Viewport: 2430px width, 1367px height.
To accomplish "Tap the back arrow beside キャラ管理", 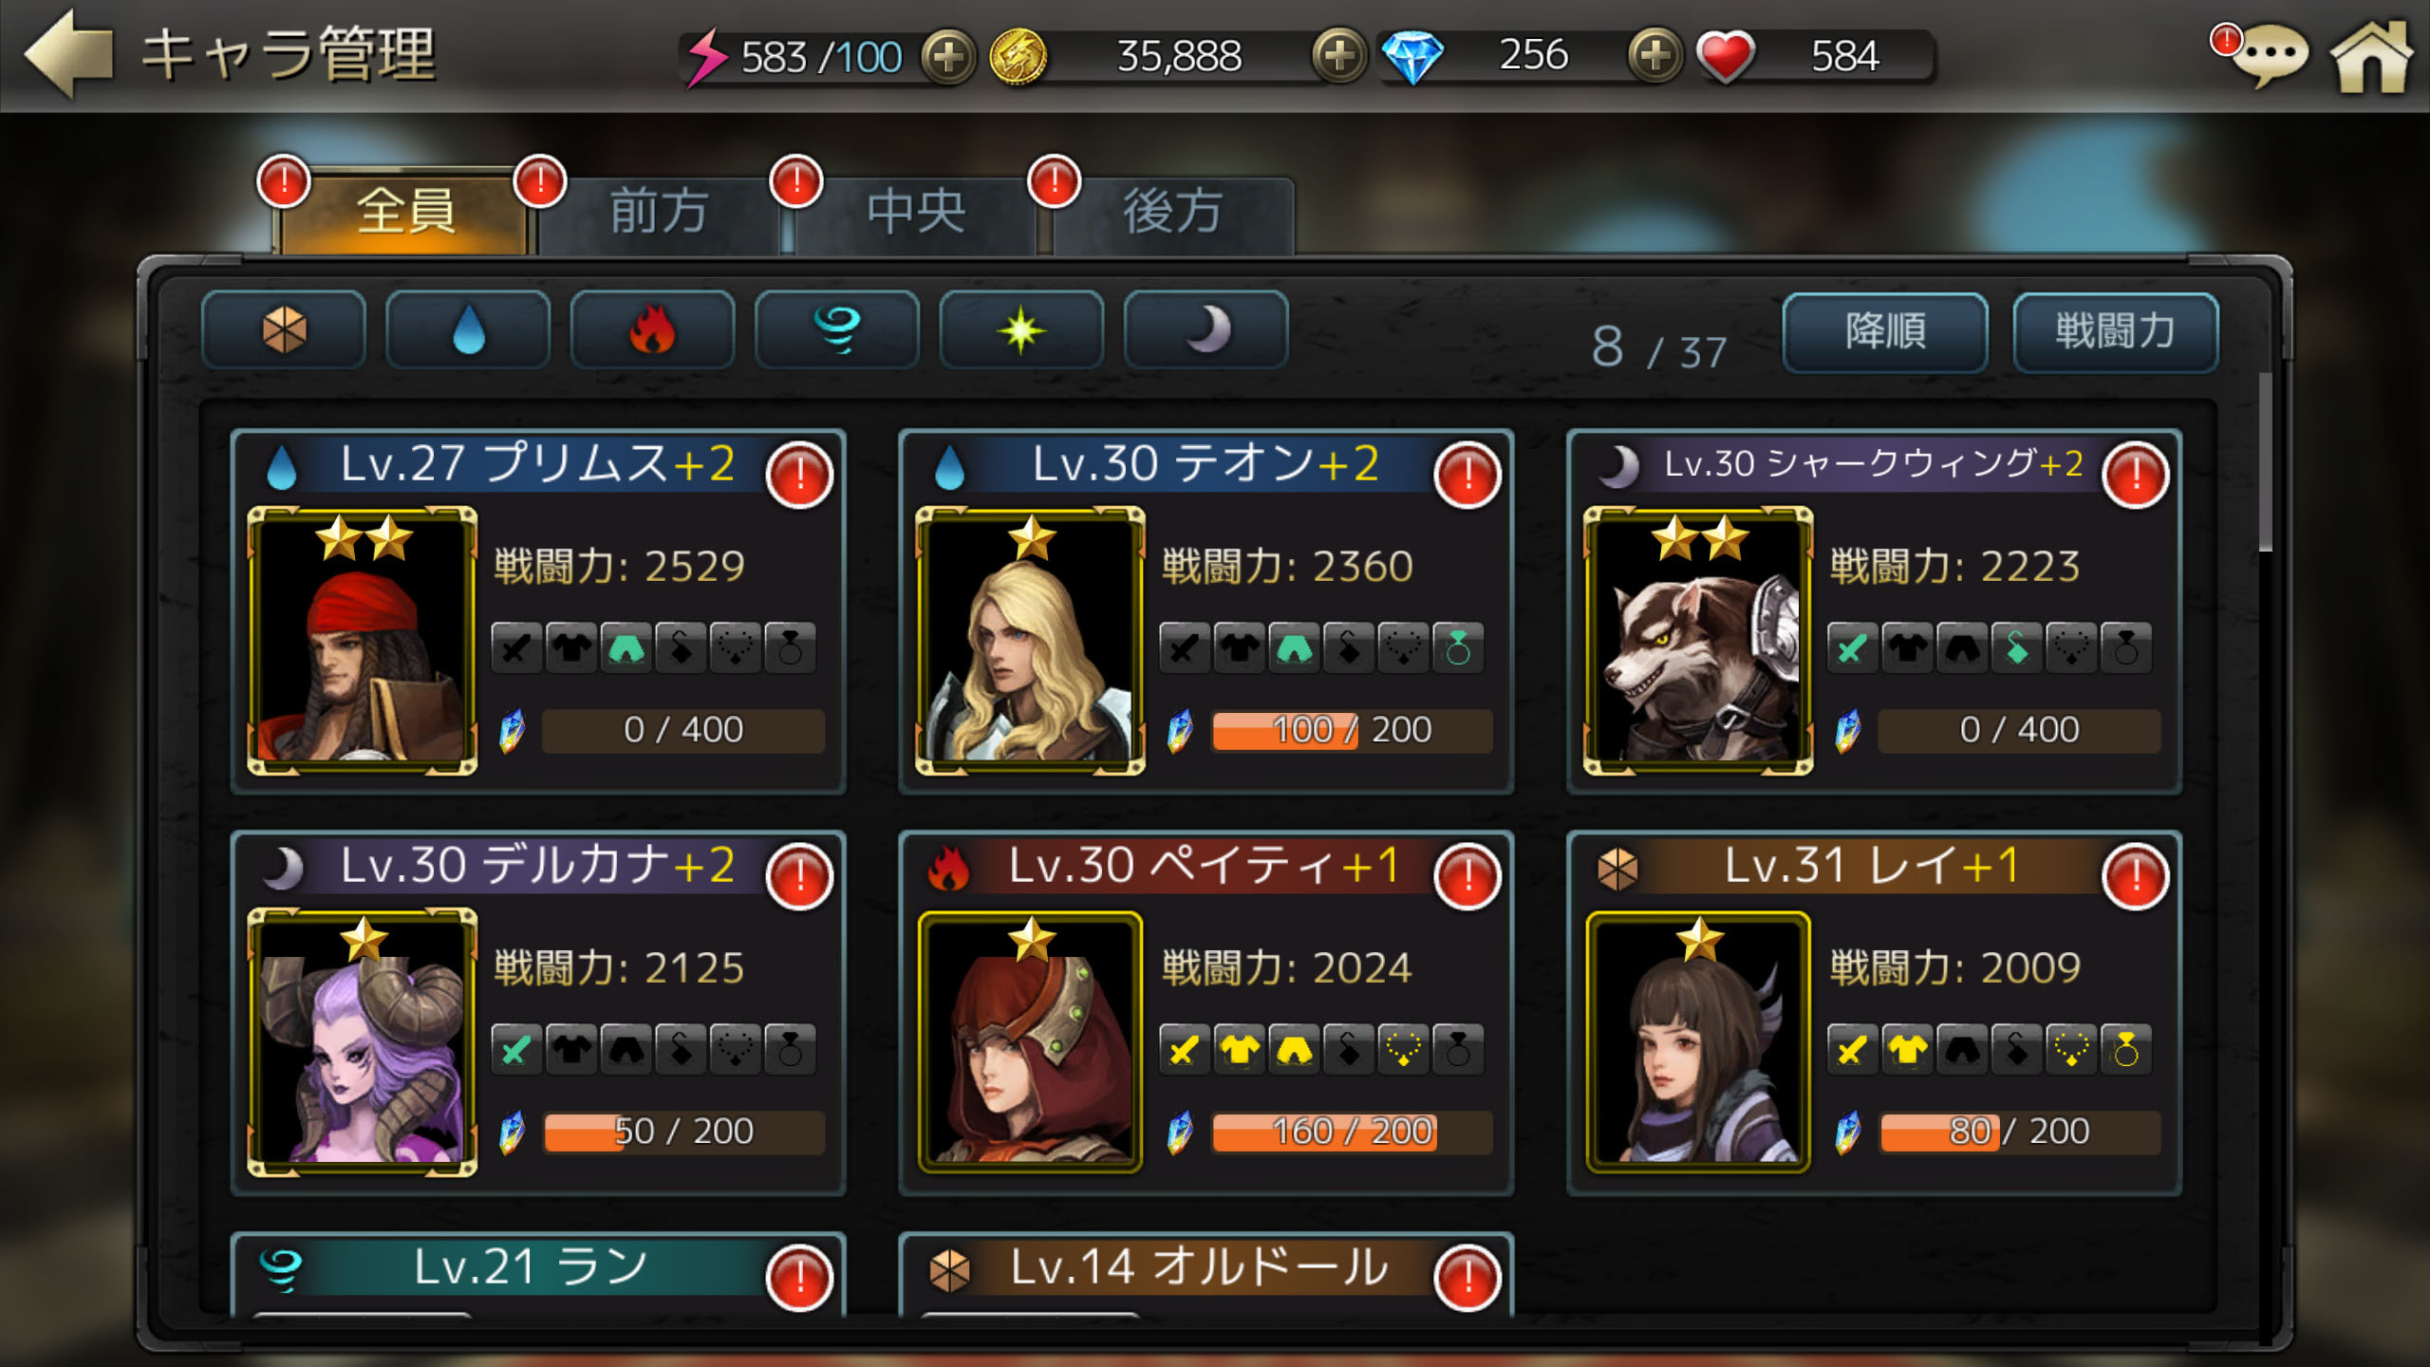I will (x=68, y=54).
